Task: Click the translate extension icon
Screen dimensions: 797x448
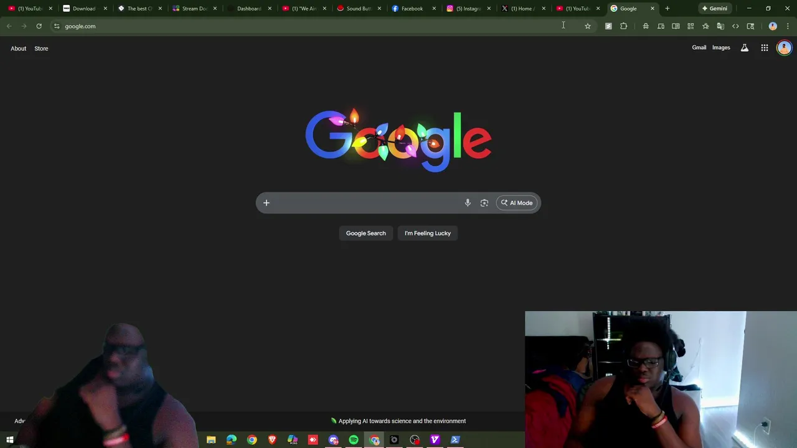Action: point(720,26)
